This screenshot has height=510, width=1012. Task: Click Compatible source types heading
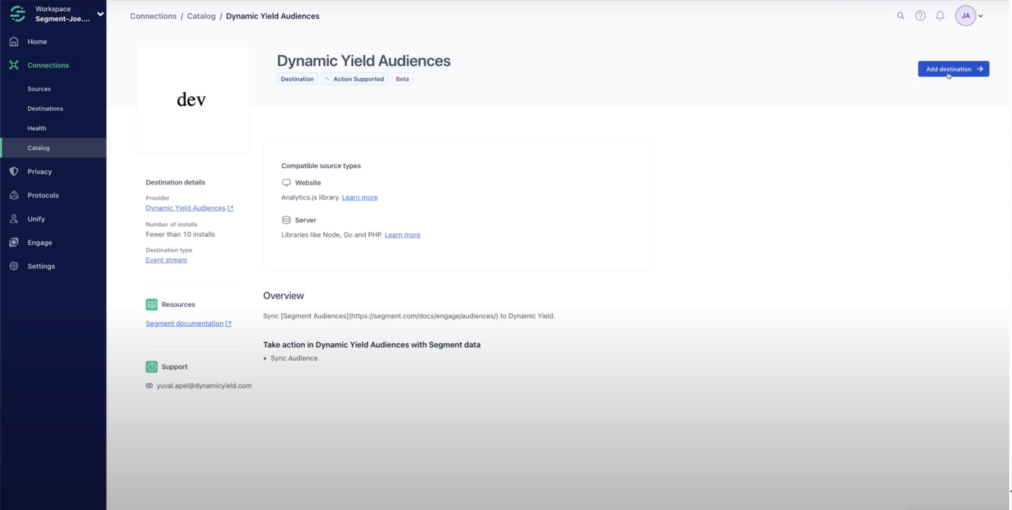(321, 166)
